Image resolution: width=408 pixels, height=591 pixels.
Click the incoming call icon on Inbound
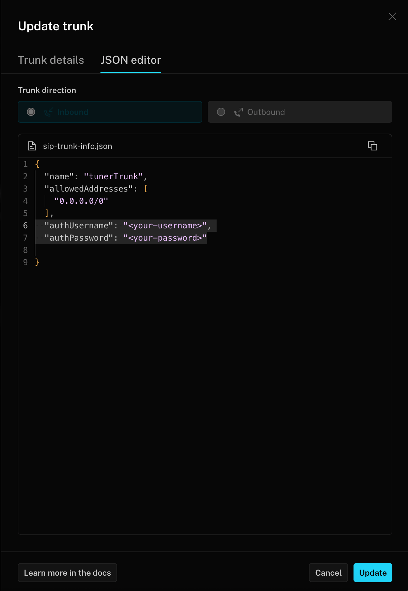tap(48, 112)
